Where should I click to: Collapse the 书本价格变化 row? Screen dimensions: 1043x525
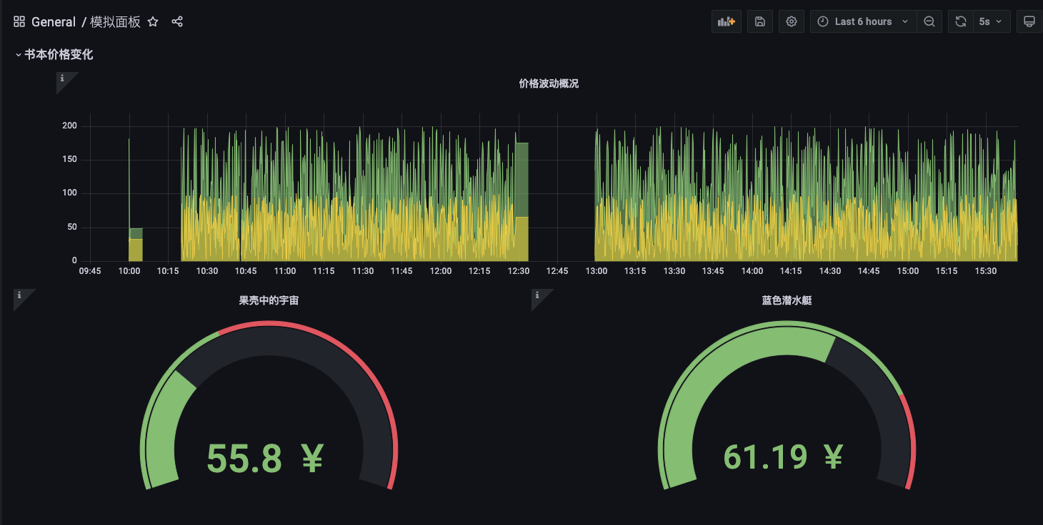[x=54, y=54]
